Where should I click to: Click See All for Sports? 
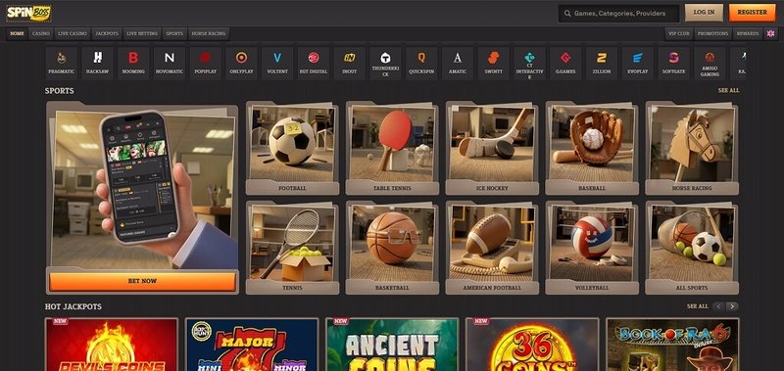coord(728,90)
